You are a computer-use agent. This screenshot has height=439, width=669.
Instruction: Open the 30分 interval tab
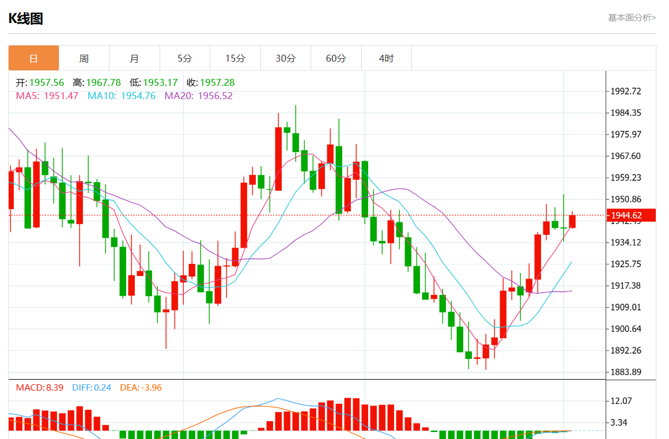tap(285, 58)
